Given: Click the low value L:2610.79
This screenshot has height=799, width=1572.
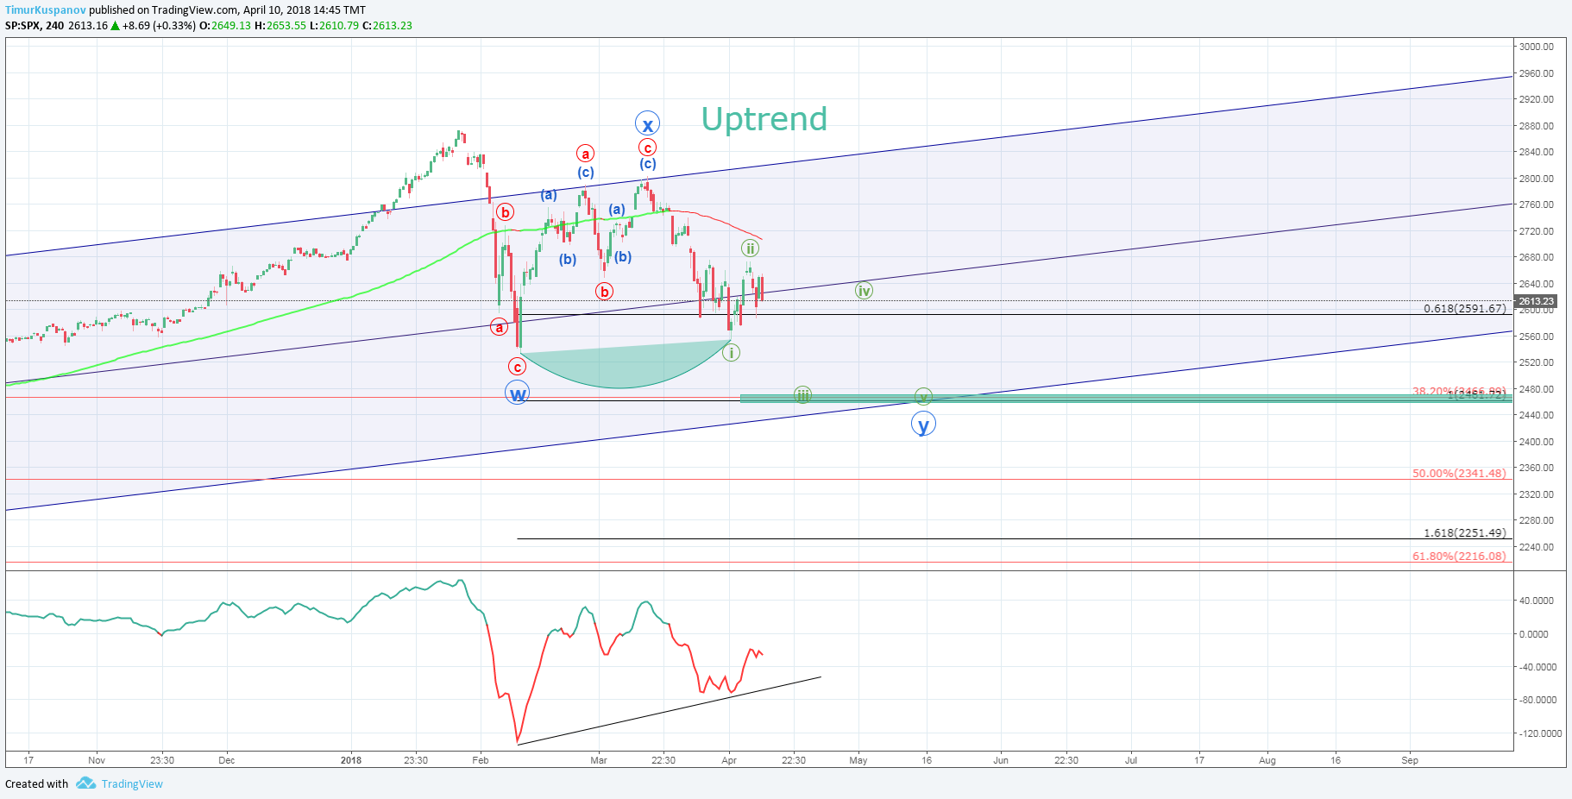Looking at the screenshot, I should 335,25.
